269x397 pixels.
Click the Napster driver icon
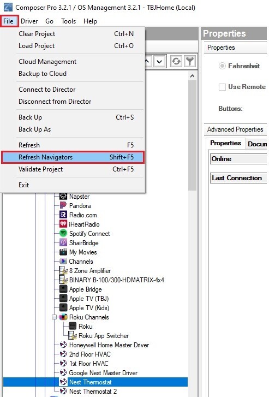[63, 196]
